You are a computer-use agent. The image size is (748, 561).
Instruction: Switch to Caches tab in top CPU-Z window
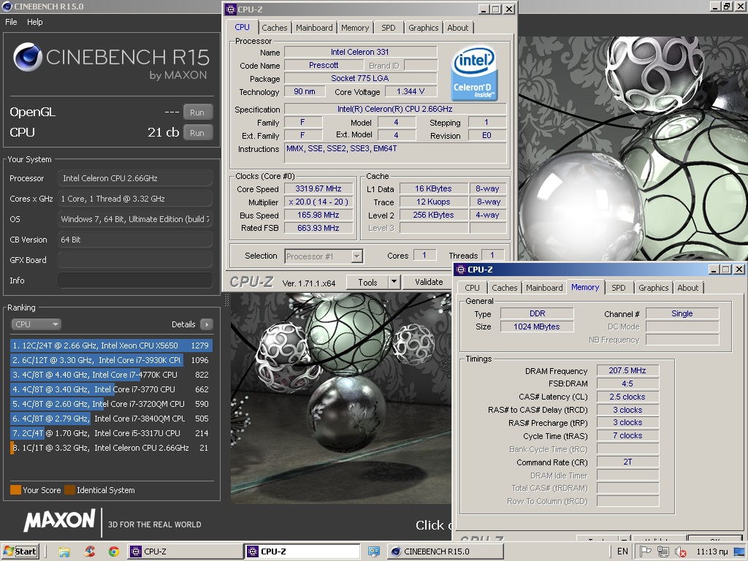point(275,28)
